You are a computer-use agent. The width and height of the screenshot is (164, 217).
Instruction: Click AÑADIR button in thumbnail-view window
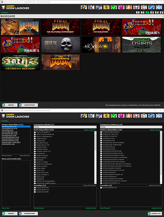coord(10,105)
